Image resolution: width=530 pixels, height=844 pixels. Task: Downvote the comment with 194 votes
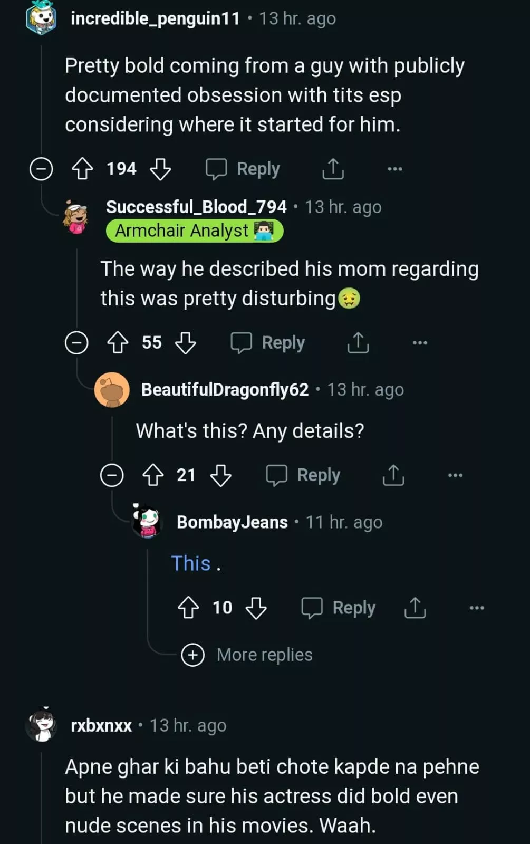click(x=160, y=169)
